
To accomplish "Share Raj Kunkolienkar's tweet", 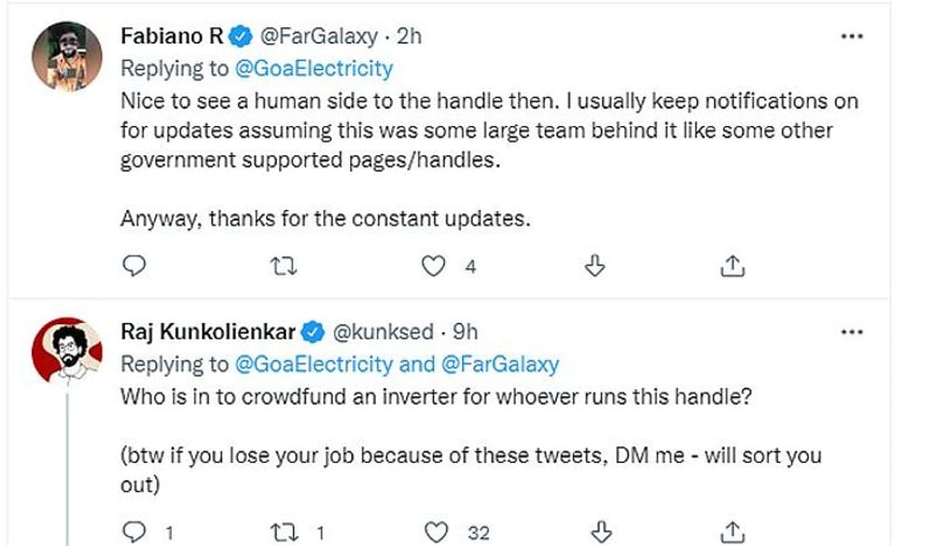I will [x=733, y=533].
